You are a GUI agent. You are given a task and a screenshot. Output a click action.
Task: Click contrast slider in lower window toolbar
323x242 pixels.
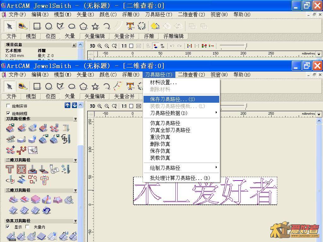pyautogui.click(x=233, y=106)
